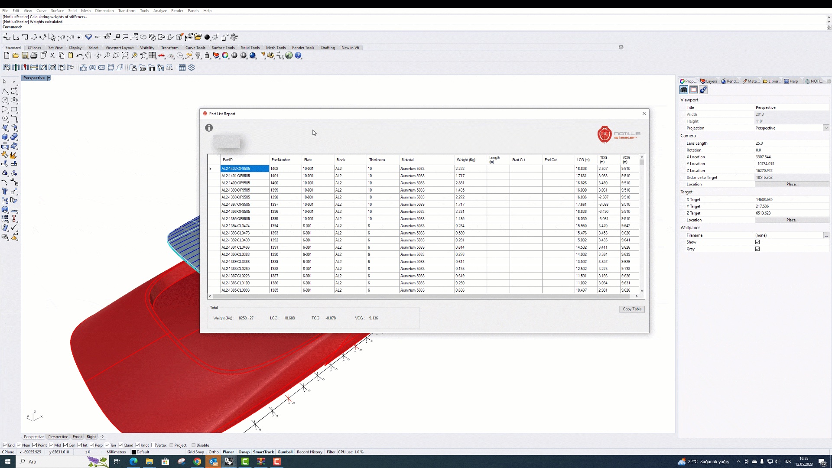Click the info icon in Part List Report

(x=209, y=128)
